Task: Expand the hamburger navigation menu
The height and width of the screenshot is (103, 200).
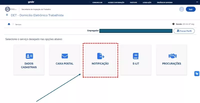Action: (7, 15)
